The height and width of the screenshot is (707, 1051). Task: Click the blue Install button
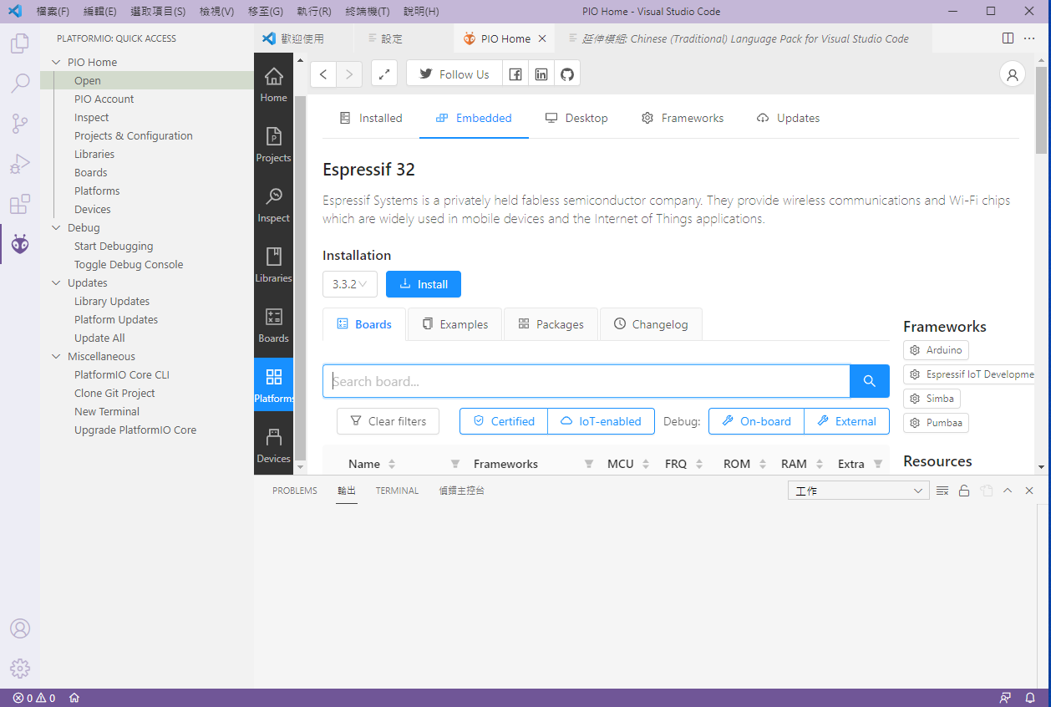(424, 284)
